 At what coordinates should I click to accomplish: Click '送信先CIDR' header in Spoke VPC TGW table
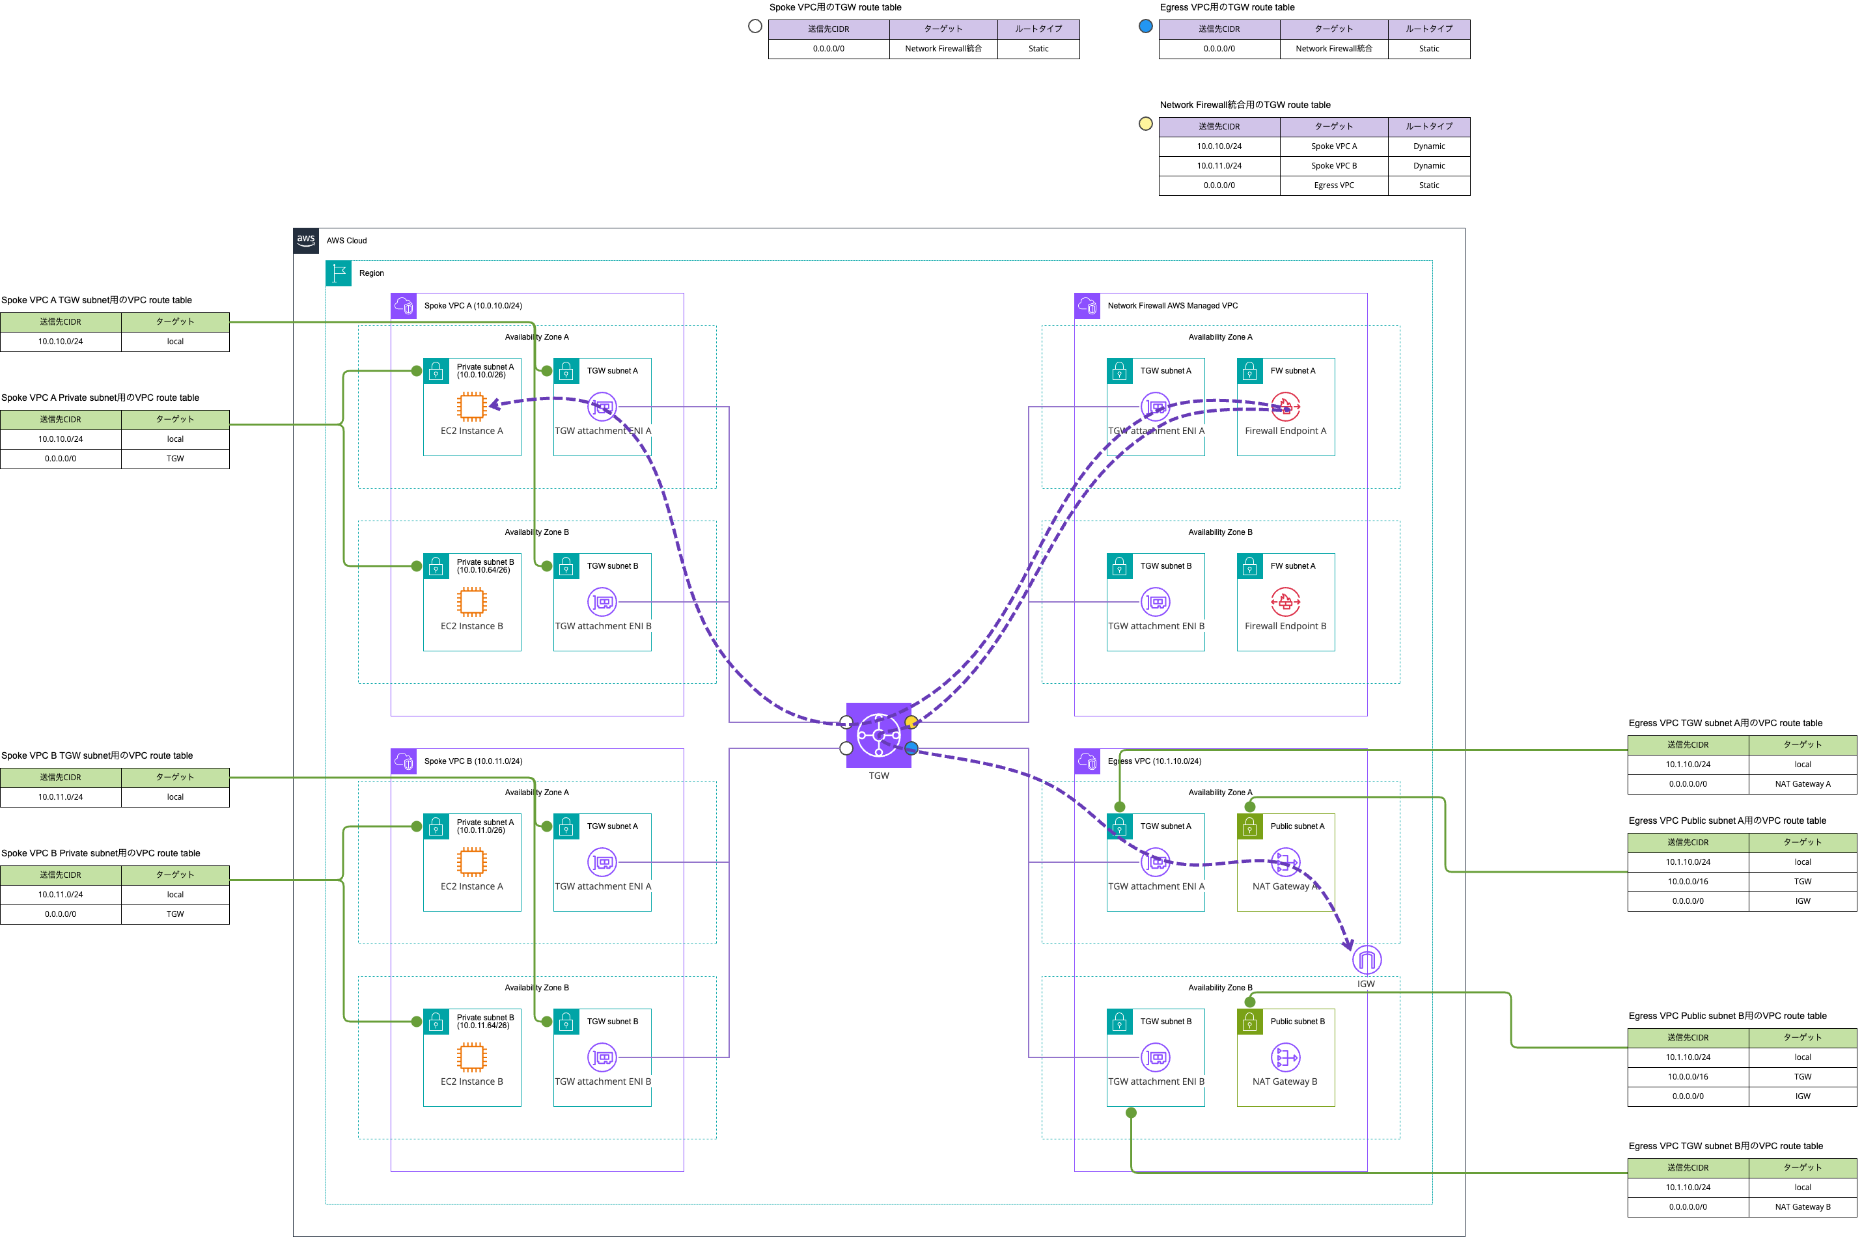point(829,29)
